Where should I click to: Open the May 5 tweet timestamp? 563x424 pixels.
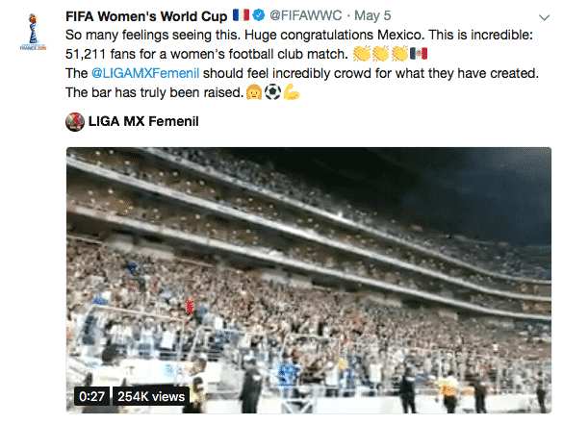point(372,15)
